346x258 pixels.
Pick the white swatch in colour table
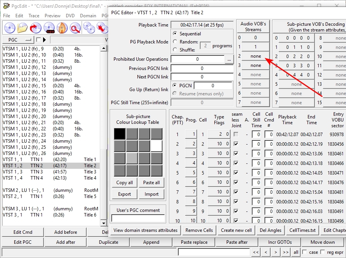point(156,146)
